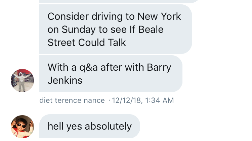Click the '1:34 AM' time text

160,100
